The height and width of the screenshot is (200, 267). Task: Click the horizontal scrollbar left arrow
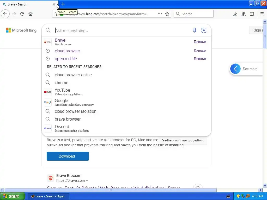click(x=2, y=190)
